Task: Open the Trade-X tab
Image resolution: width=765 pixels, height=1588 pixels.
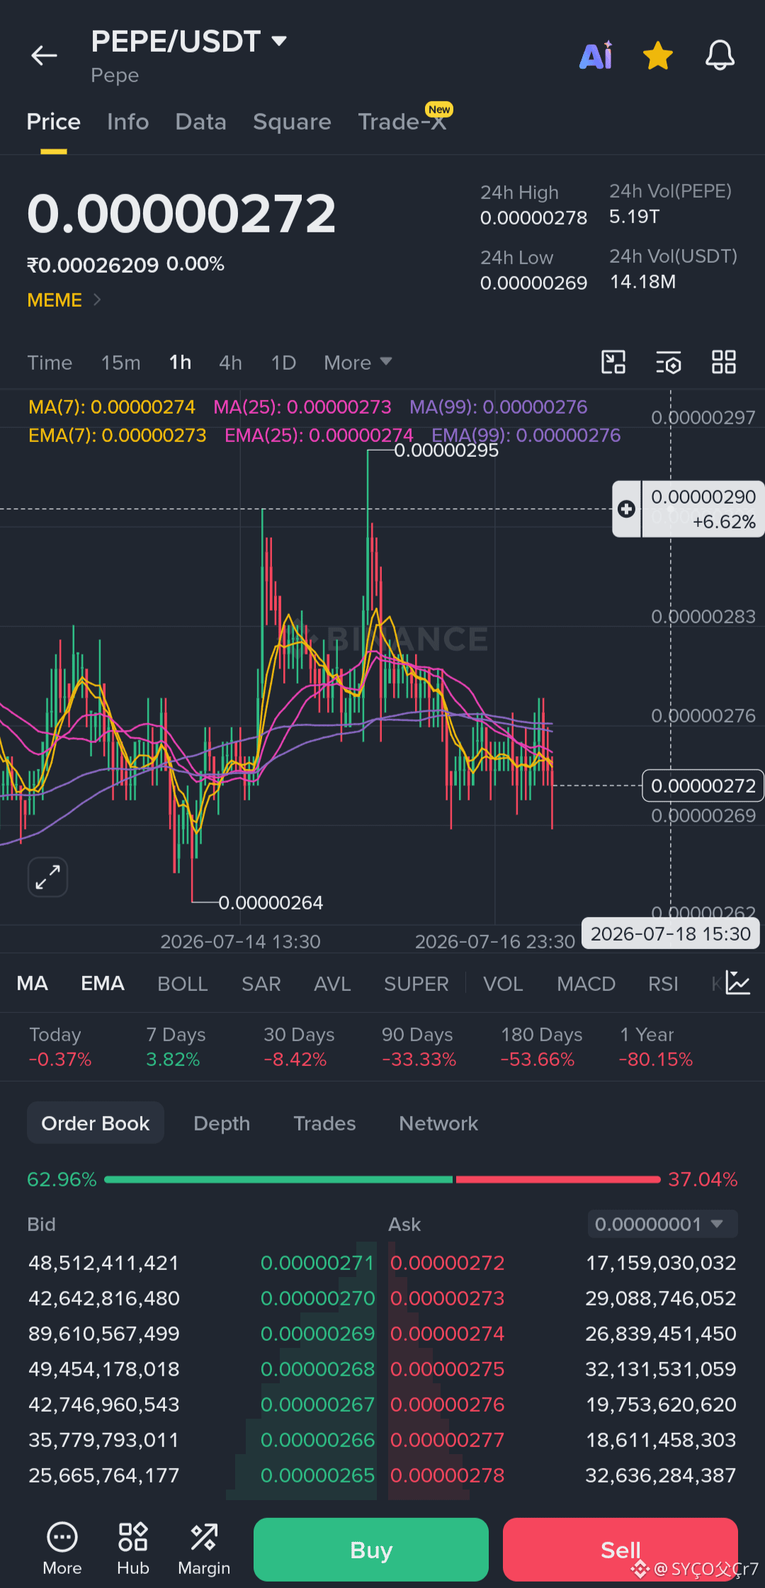Action: tap(402, 122)
